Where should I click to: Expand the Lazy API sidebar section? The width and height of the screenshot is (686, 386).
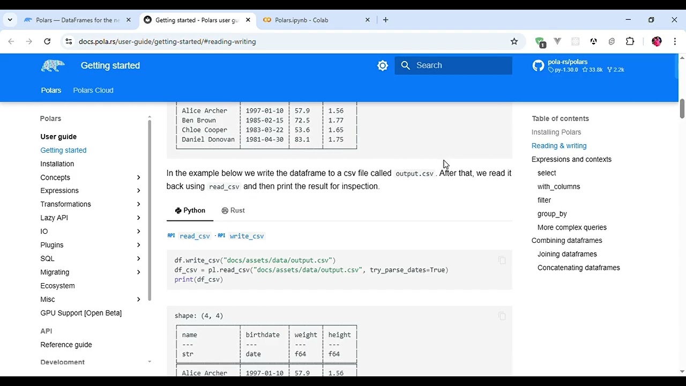[x=138, y=218]
